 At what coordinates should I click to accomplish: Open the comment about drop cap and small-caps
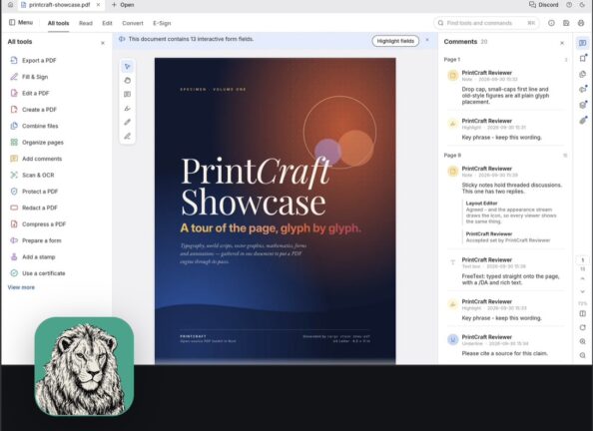pos(505,88)
